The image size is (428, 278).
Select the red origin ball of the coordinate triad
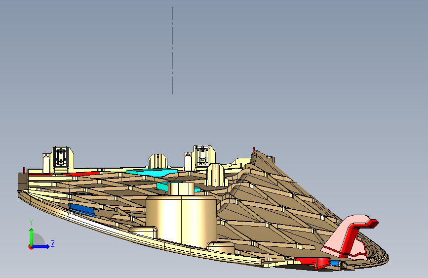point(30,247)
